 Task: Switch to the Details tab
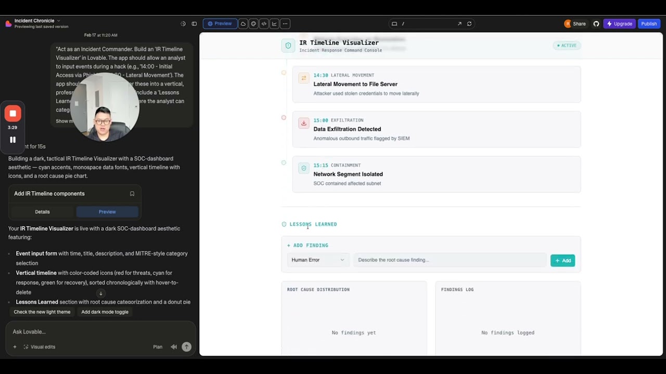click(43, 212)
